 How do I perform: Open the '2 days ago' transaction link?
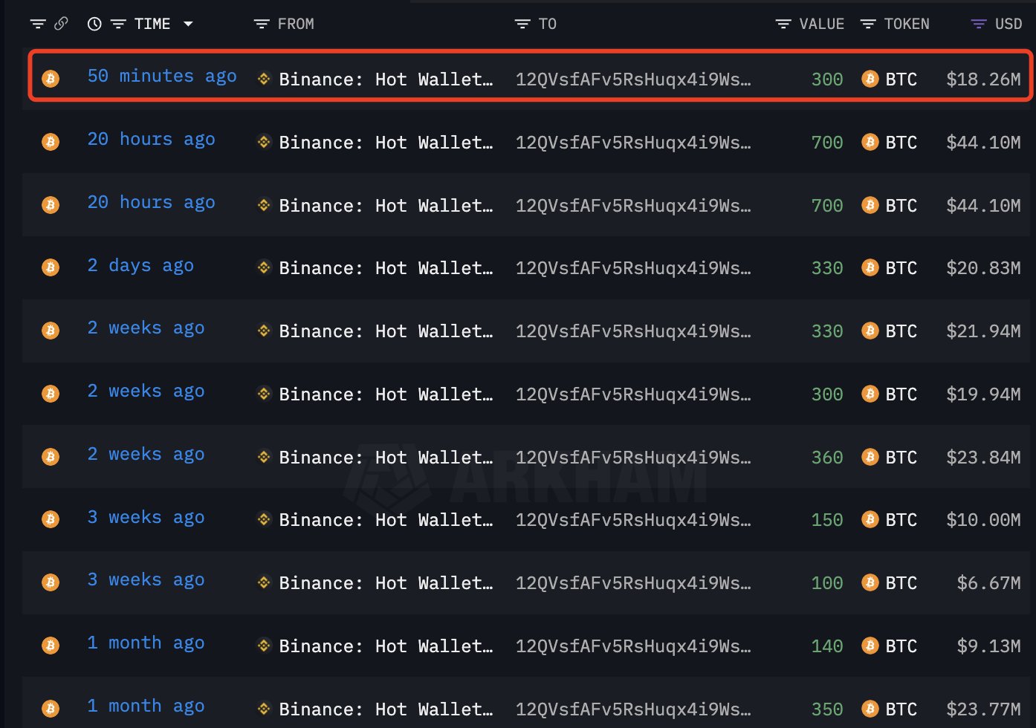140,266
